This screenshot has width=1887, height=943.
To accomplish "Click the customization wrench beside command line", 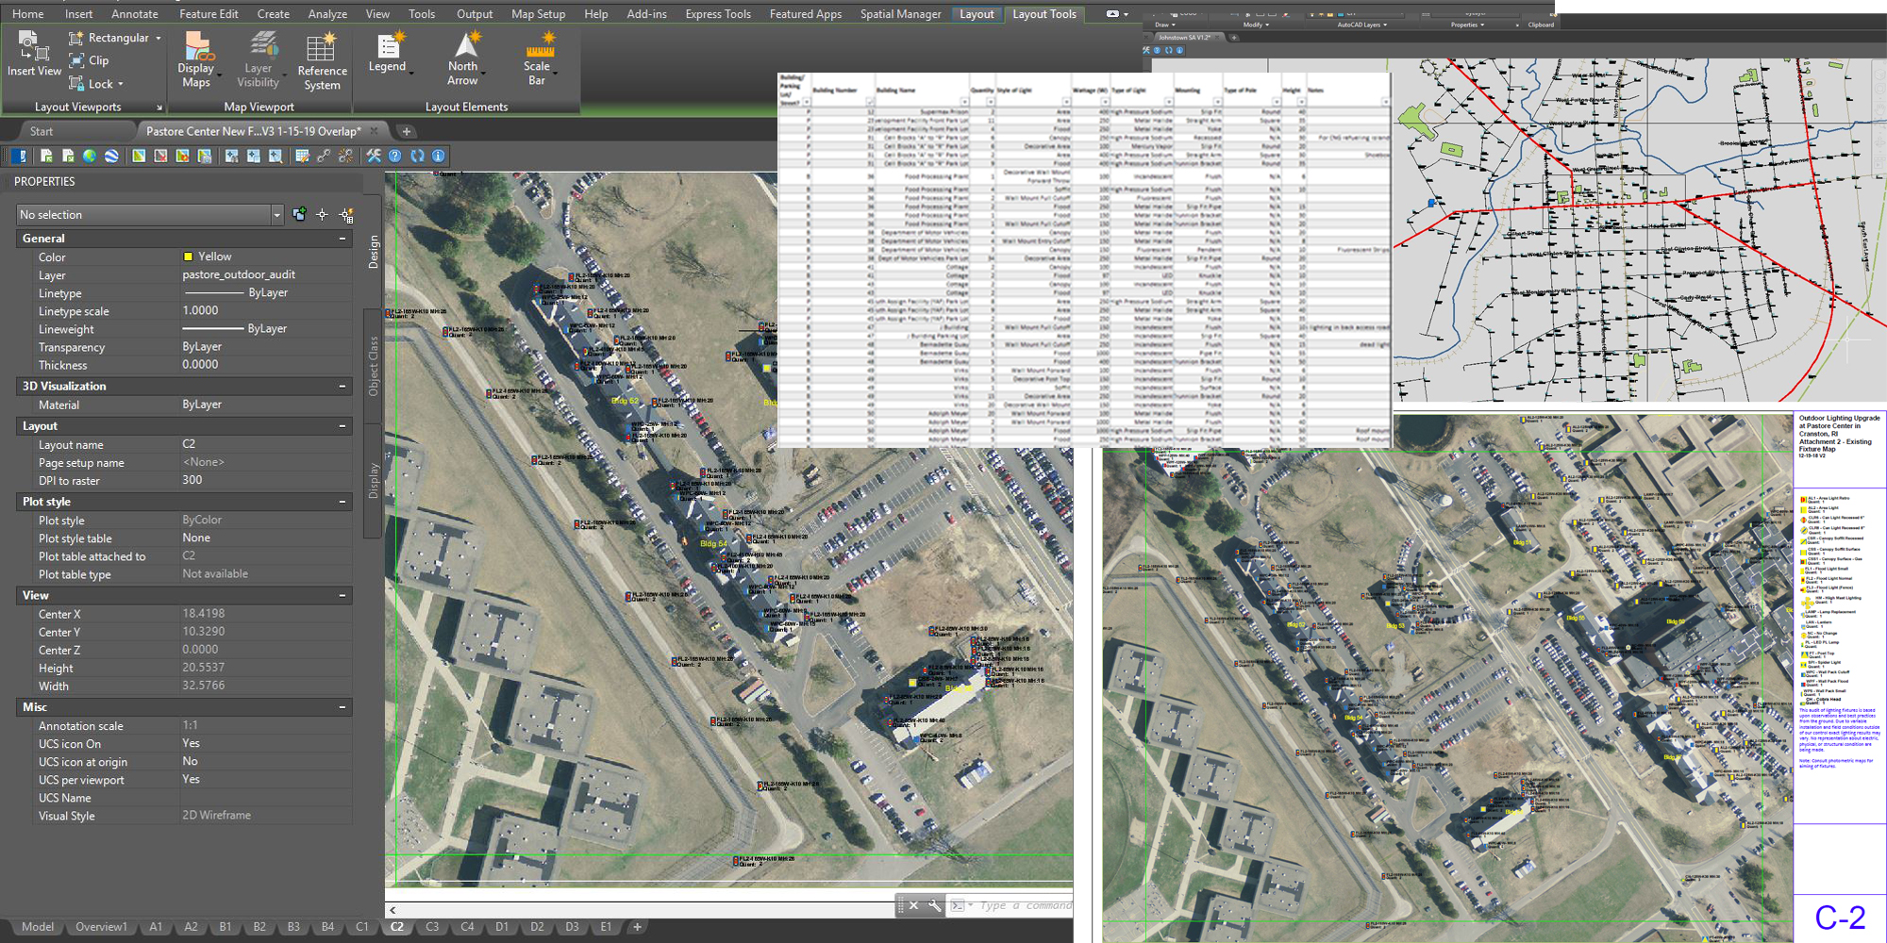I will point(934,905).
